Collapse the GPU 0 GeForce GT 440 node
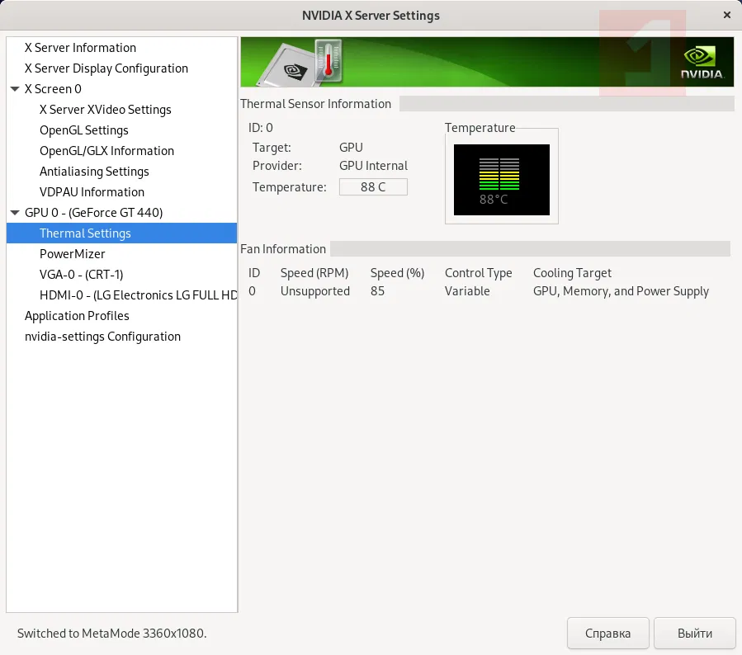742x655 pixels. pos(15,213)
